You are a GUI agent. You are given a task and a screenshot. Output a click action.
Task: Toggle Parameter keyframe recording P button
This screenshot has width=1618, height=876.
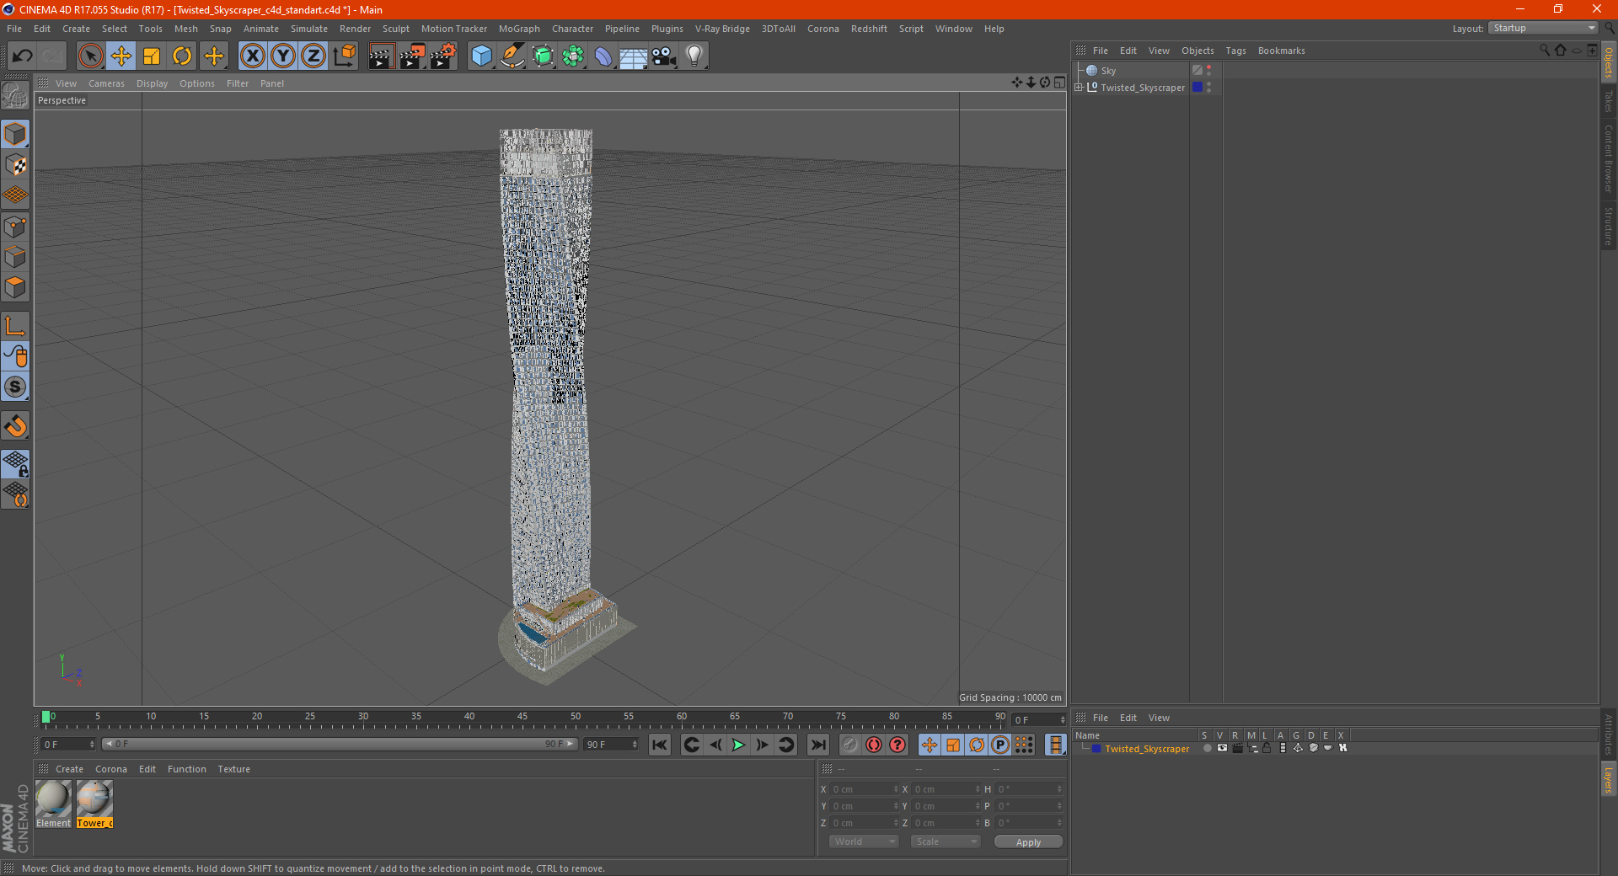pyautogui.click(x=999, y=745)
